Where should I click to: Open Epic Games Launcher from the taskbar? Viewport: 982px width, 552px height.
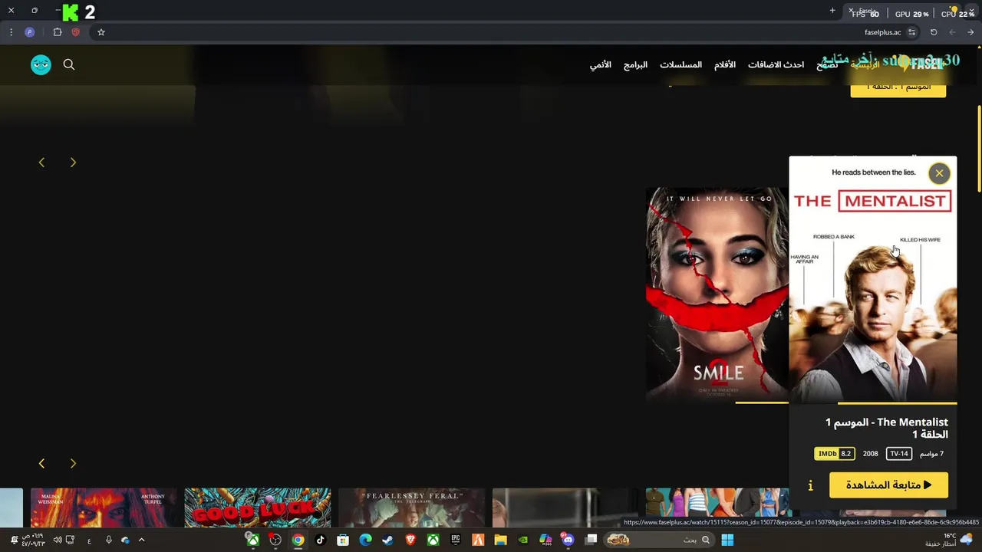456,540
